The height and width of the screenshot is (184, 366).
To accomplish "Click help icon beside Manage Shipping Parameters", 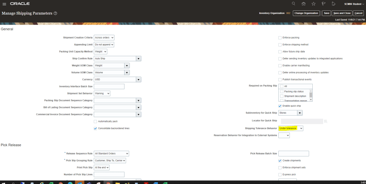I will click(55, 13).
